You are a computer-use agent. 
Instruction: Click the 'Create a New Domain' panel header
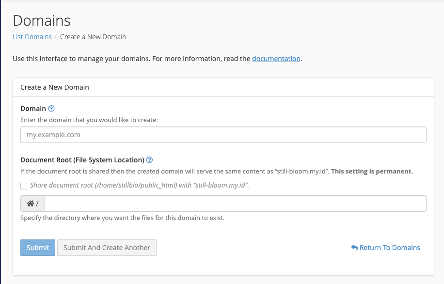[55, 87]
